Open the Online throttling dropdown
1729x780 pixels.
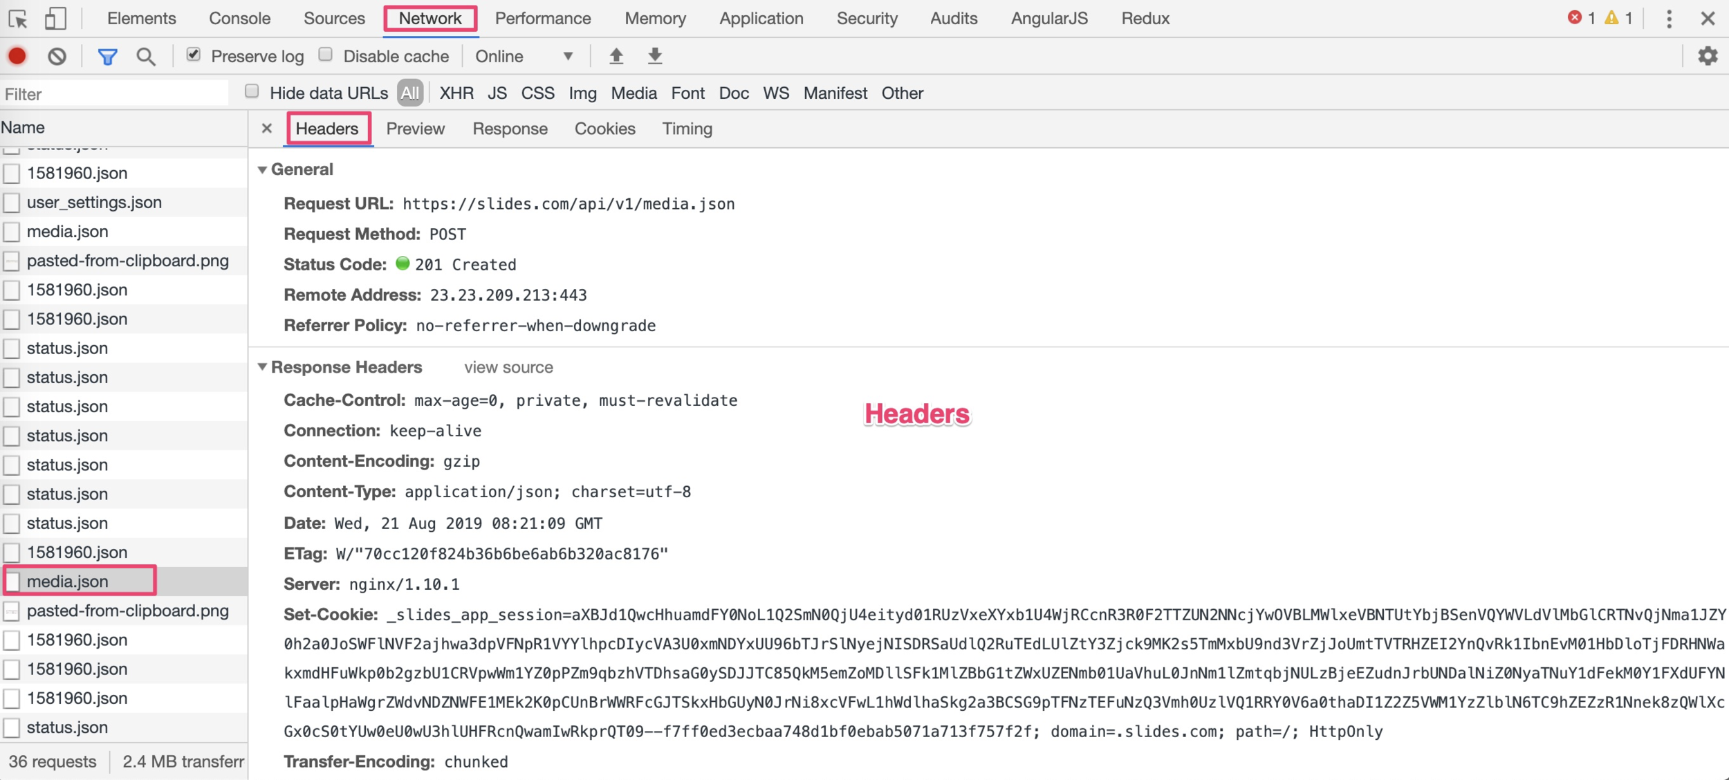point(524,57)
